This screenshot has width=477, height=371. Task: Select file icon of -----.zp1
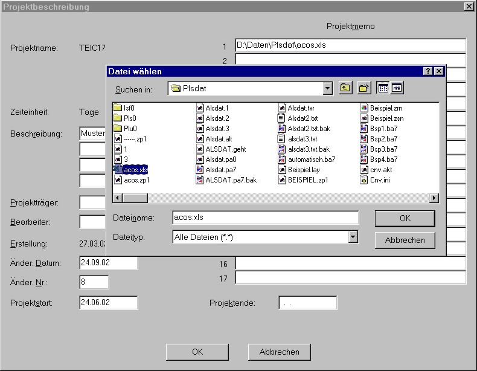pyautogui.click(x=118, y=139)
